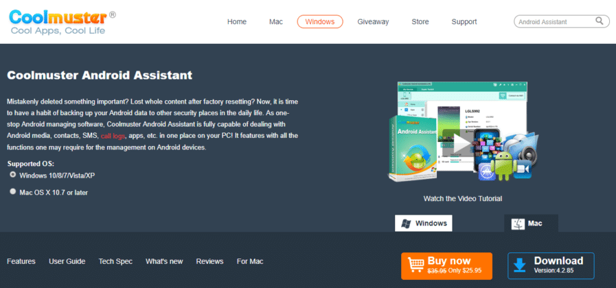Switch to the Windows platform tab
616x288 pixels.
[x=424, y=224]
